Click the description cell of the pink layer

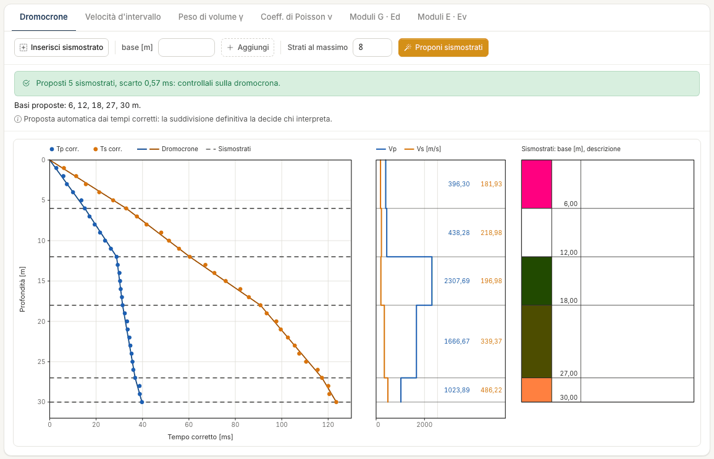click(x=637, y=184)
